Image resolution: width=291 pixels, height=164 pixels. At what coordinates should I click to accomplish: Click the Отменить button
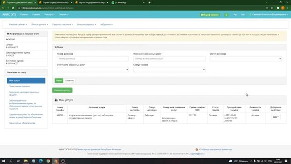point(70,81)
